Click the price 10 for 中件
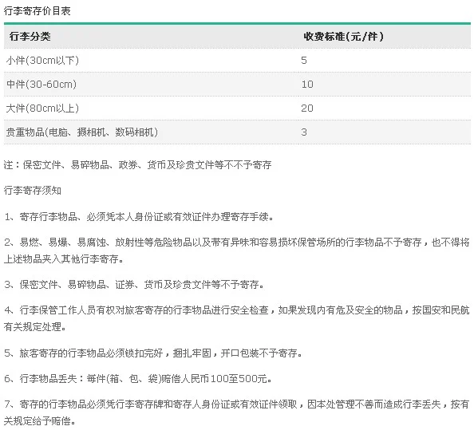 307,84
